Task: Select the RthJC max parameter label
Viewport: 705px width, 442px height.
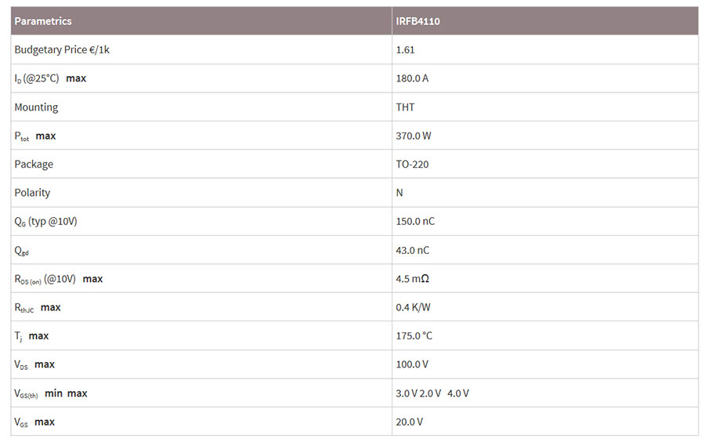Action: tap(38, 307)
